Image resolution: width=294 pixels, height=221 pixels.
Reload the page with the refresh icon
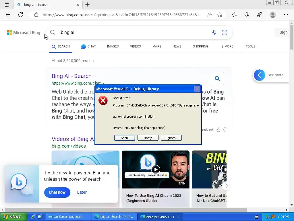21,15
